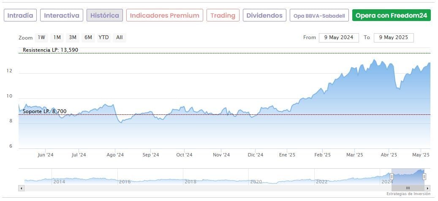
Task: Click the From date field
Action: click(x=339, y=37)
